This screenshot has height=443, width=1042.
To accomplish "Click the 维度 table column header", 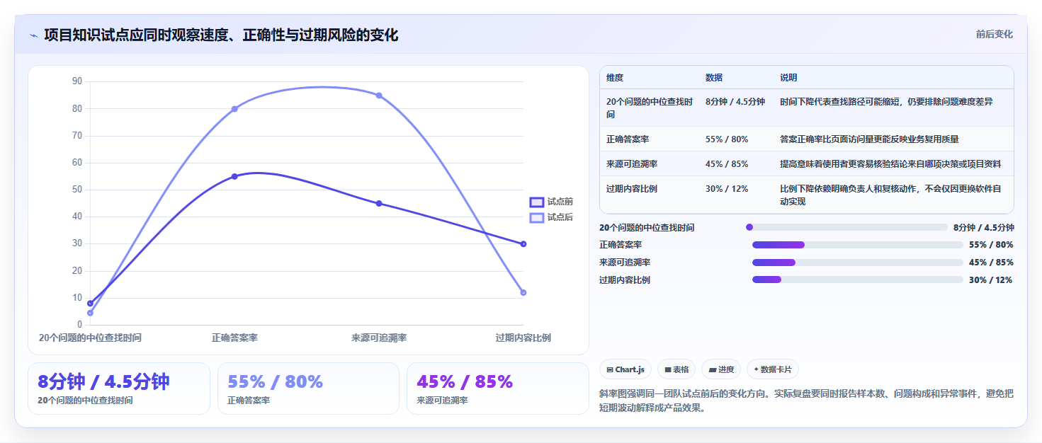I will pos(615,78).
